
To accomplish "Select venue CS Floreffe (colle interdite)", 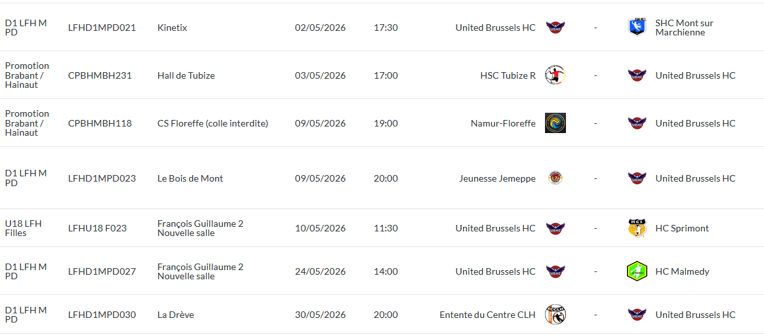I will 212,123.
